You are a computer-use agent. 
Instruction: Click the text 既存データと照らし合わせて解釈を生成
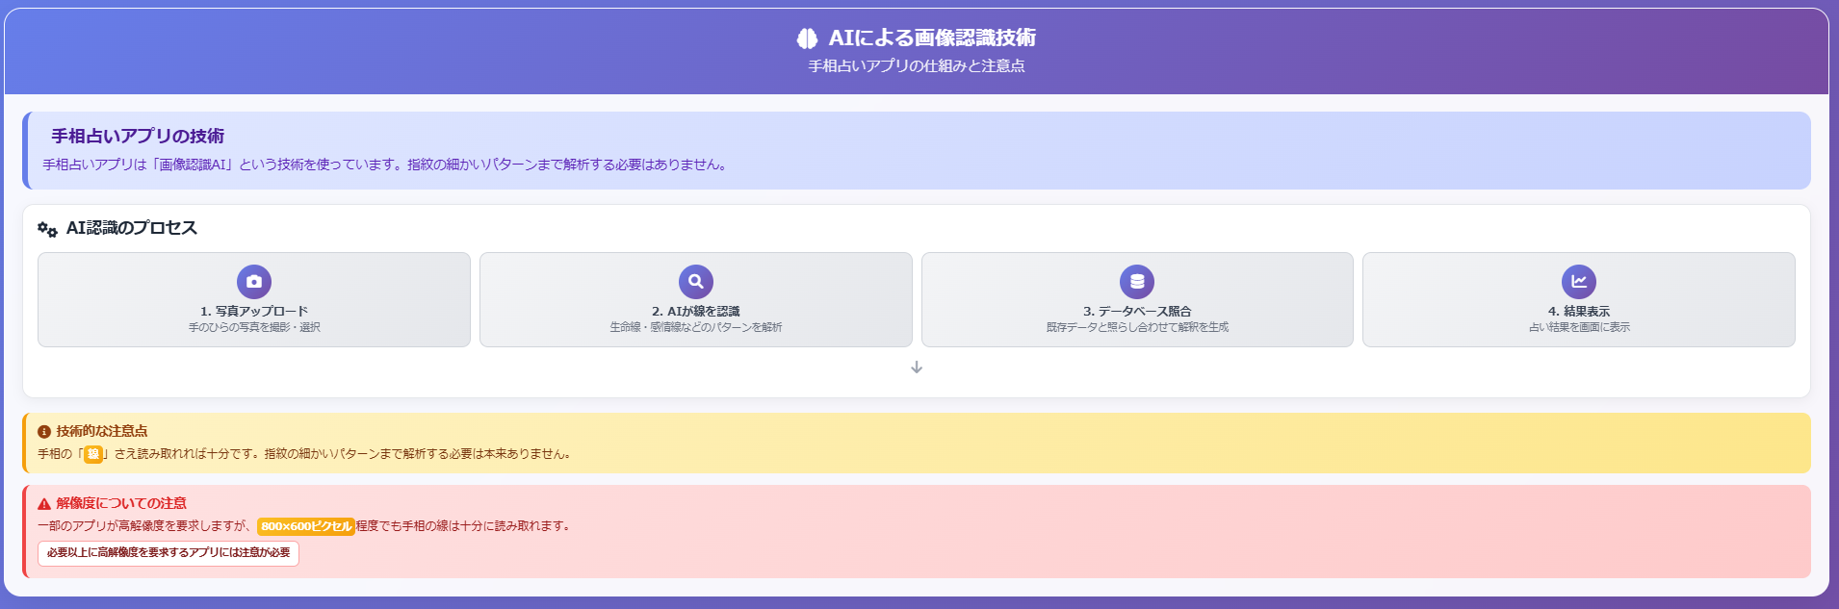coord(1137,328)
